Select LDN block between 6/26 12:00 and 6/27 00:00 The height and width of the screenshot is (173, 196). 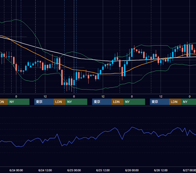point(175,102)
